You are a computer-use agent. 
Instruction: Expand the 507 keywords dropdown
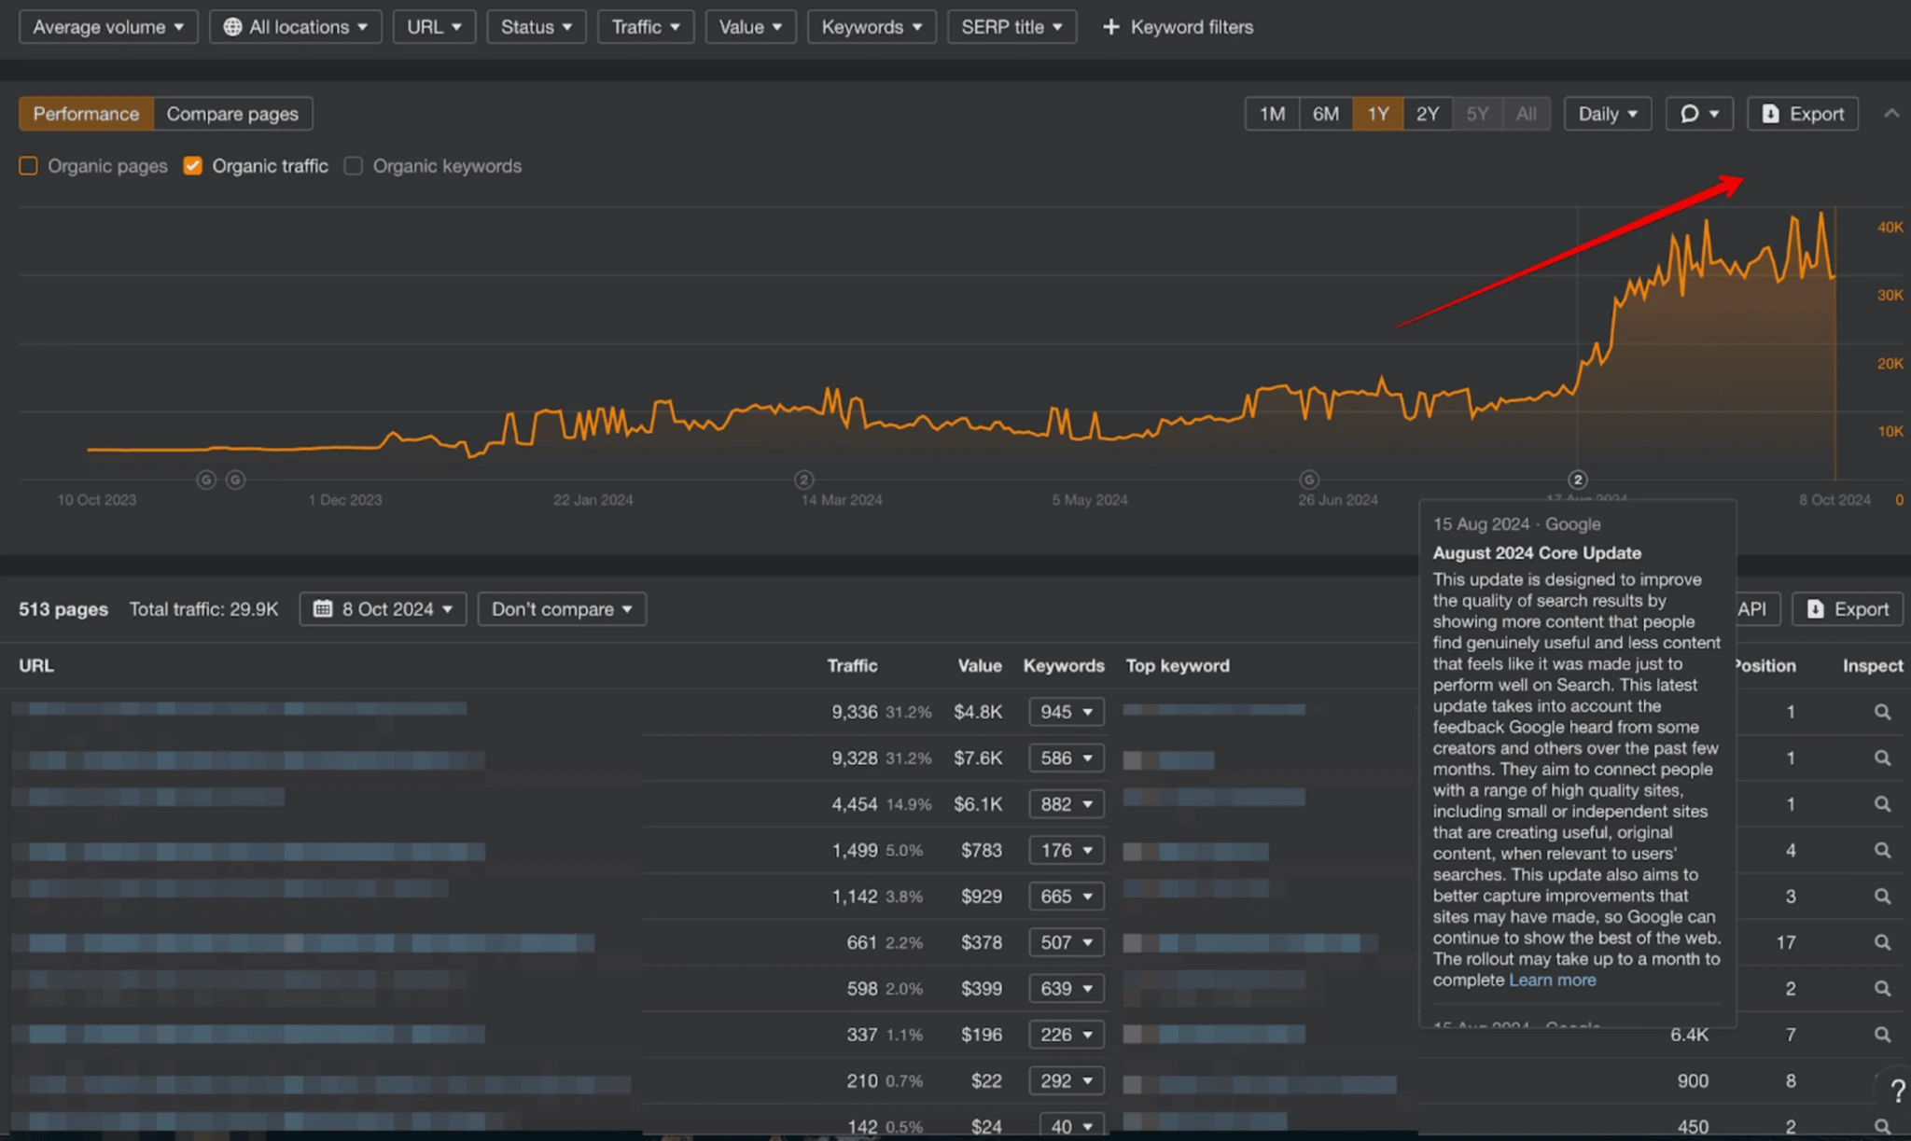(1067, 942)
